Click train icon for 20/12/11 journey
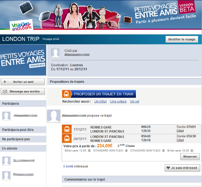Screen dimensions: 202x187 pos(67,138)
